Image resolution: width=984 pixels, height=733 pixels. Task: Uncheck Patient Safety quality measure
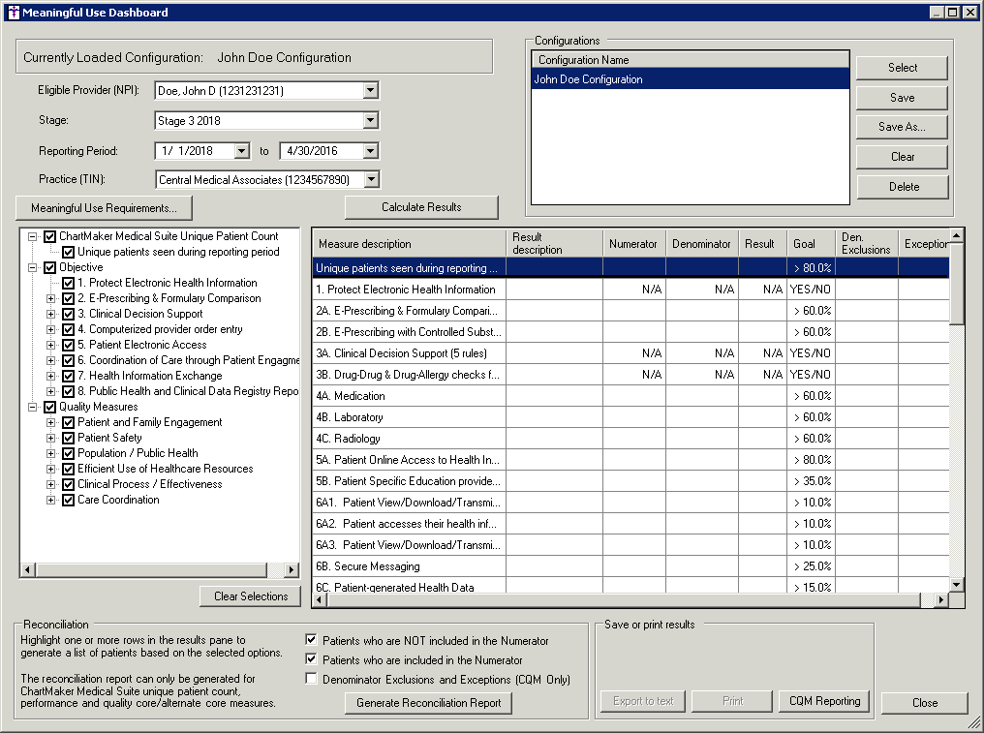[x=69, y=438]
